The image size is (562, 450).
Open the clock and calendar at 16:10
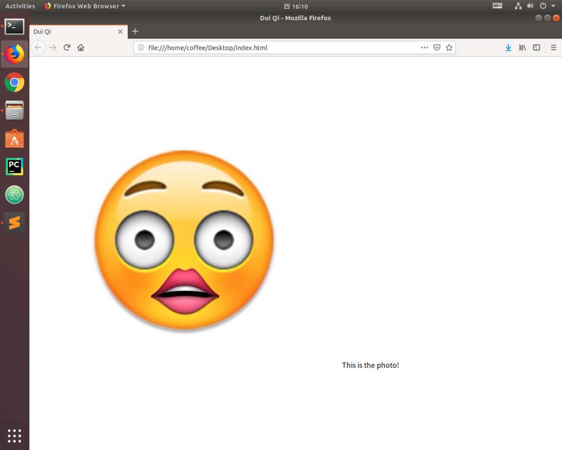(296, 6)
